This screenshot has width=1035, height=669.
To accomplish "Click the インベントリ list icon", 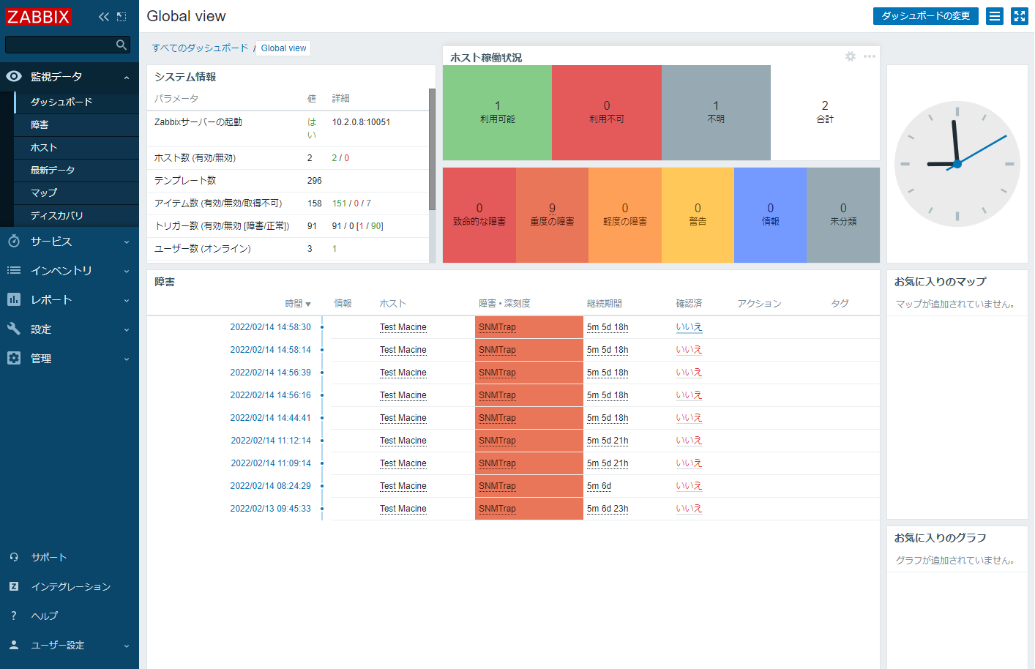I will pos(14,270).
